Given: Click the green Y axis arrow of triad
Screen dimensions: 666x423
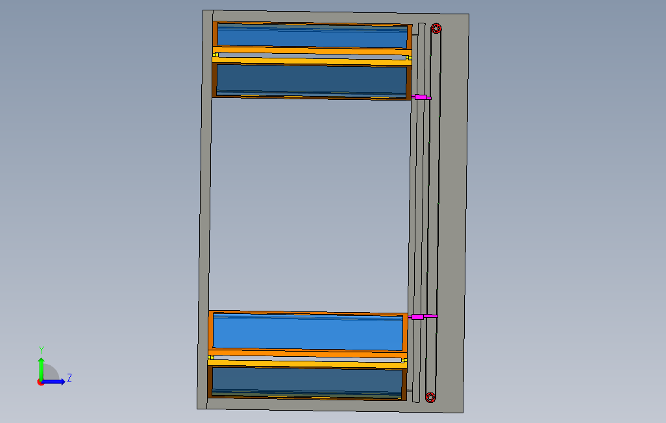Looking at the screenshot, I should pos(41,369).
